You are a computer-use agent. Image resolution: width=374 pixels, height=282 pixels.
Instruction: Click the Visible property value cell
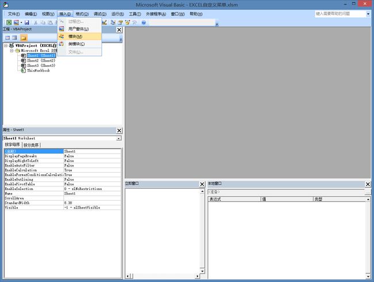click(92, 208)
